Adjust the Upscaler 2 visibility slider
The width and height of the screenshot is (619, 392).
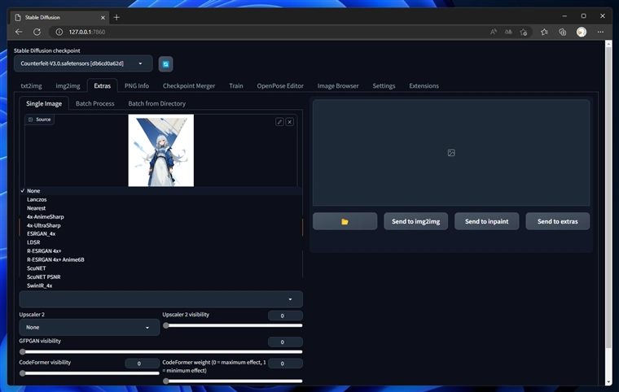point(232,326)
